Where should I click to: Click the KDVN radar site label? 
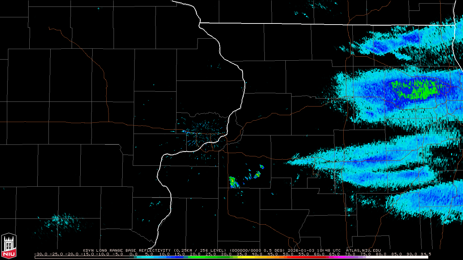(89, 250)
